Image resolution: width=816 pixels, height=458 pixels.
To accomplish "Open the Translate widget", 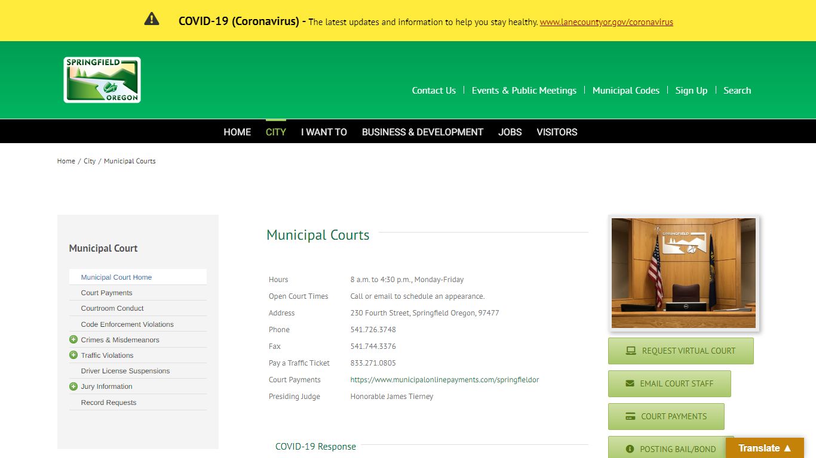I will pos(765,448).
